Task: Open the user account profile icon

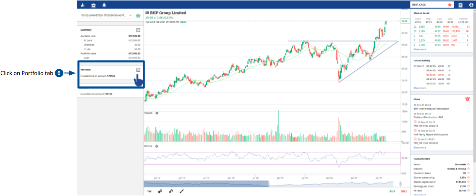Action: click(x=471, y=5)
